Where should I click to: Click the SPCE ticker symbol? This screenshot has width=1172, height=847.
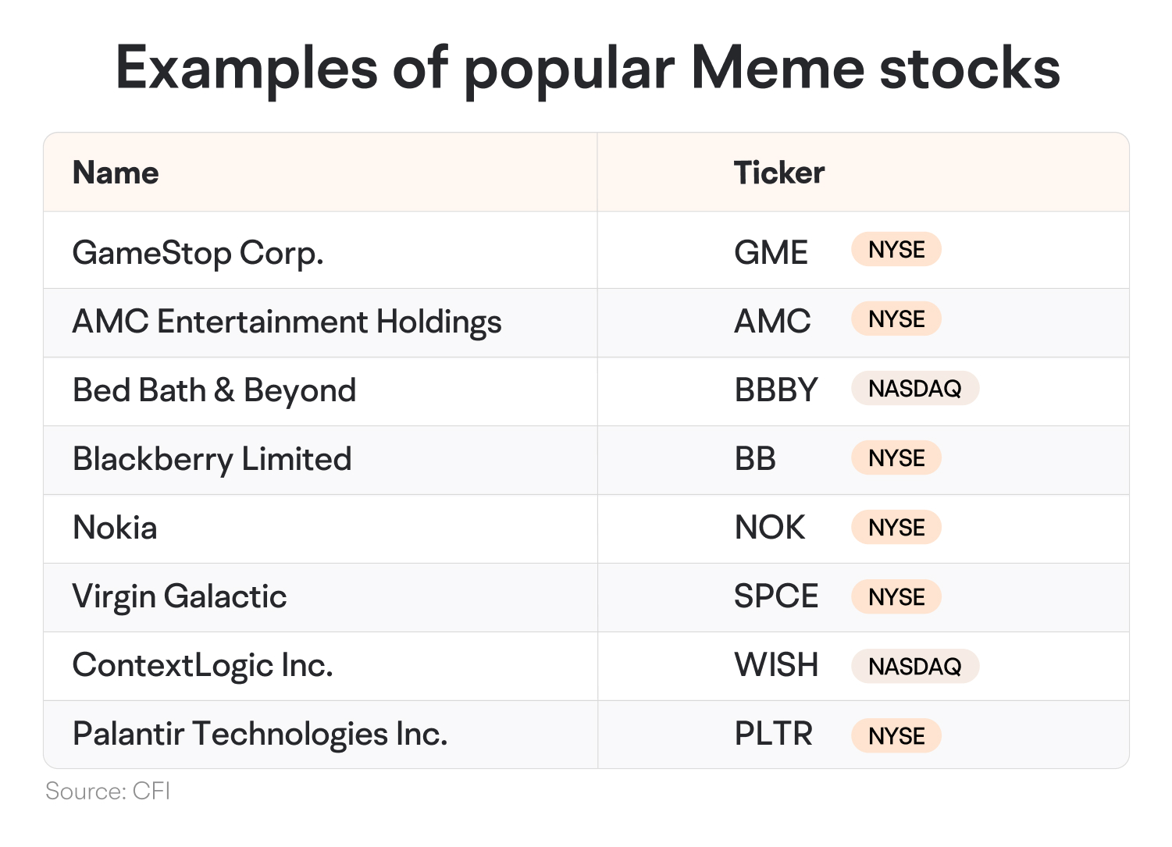click(x=776, y=596)
